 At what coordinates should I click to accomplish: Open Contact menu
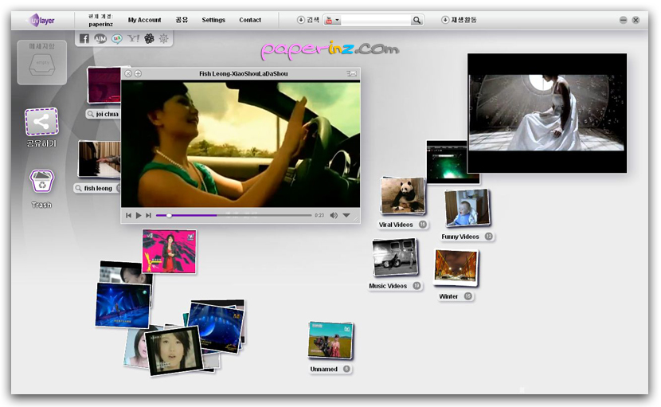pyautogui.click(x=250, y=20)
